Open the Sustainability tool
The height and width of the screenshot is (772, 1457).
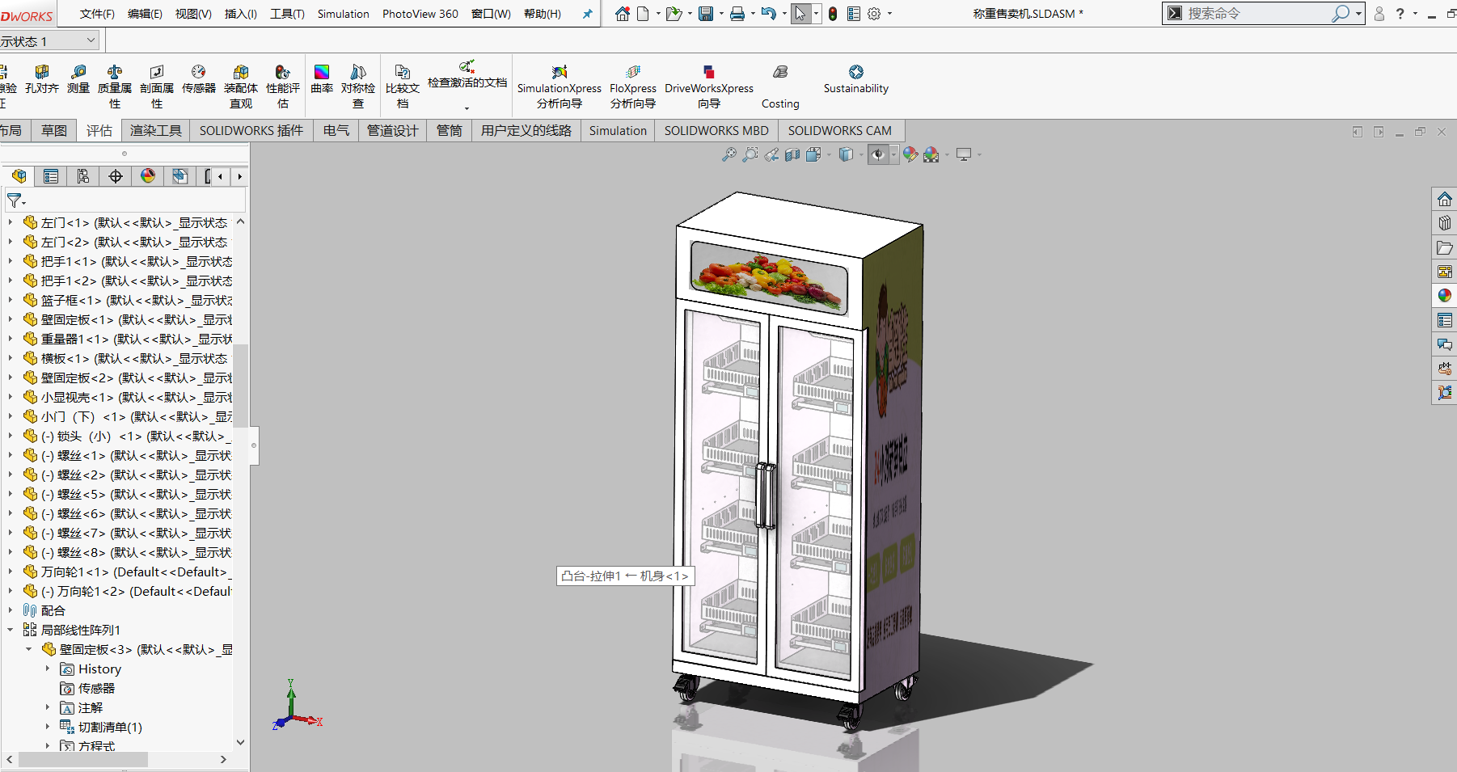point(856,79)
